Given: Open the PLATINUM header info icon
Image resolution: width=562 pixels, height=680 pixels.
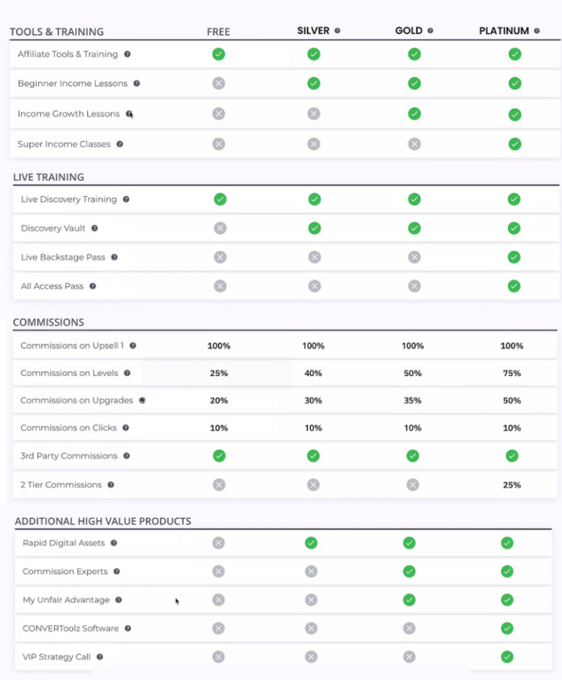Looking at the screenshot, I should click(x=536, y=31).
